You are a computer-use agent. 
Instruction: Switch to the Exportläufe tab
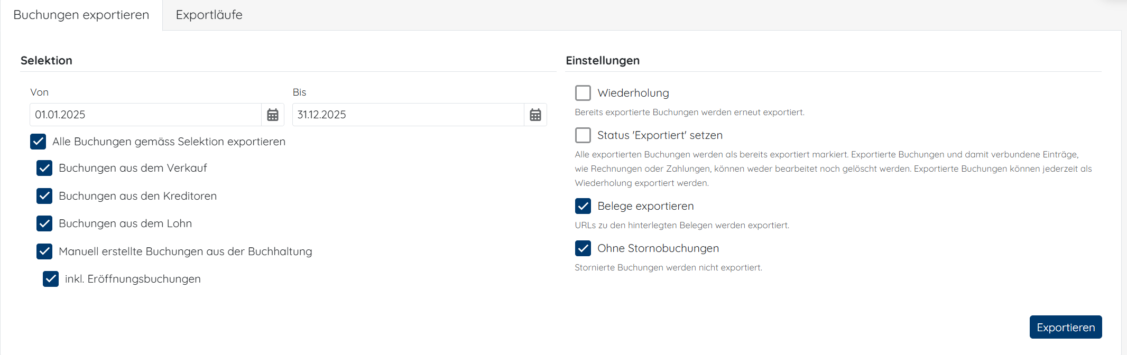(x=209, y=15)
